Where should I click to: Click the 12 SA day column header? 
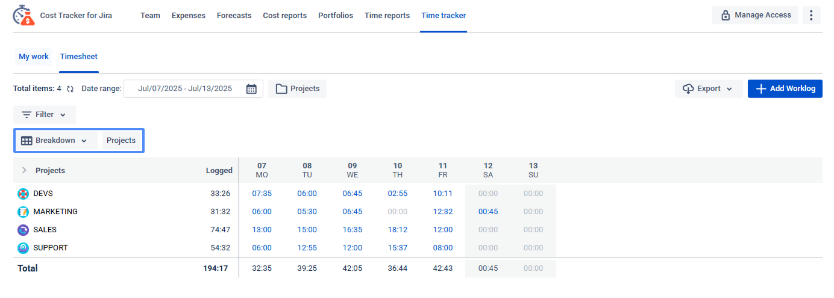point(488,171)
